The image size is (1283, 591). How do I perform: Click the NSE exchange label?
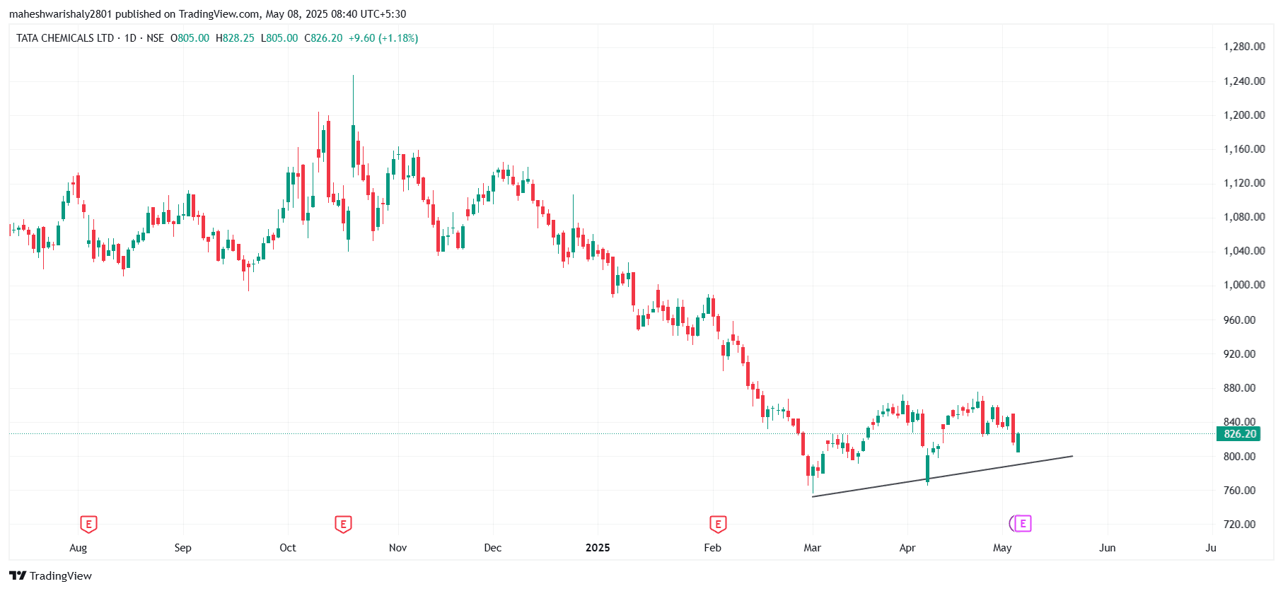coord(155,38)
